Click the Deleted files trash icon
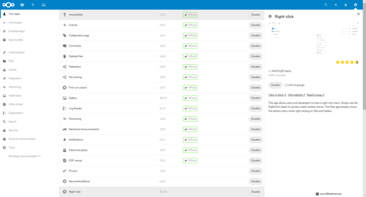This screenshot has width=366, height=197. 64,56
